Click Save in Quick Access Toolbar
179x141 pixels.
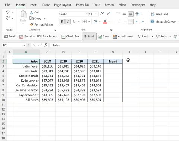[x=104, y=36]
